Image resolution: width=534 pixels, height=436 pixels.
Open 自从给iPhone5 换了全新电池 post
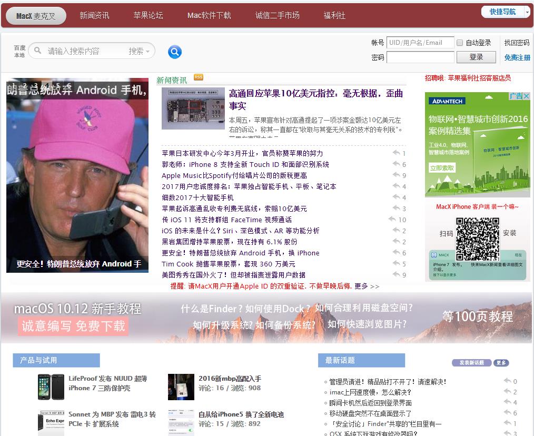coord(241,414)
